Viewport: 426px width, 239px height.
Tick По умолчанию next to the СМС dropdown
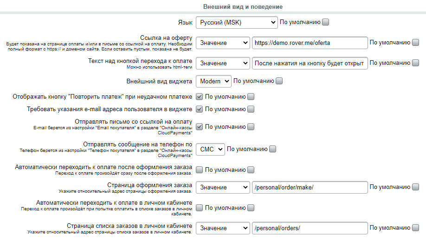click(272, 149)
